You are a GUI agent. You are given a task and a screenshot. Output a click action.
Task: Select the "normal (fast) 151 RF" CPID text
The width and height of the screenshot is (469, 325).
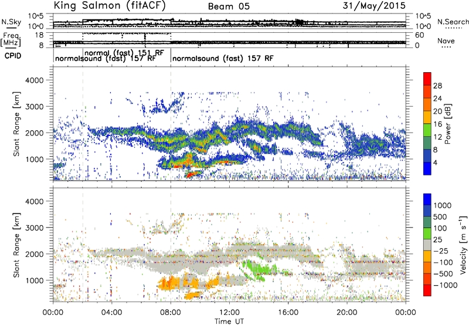124,53
